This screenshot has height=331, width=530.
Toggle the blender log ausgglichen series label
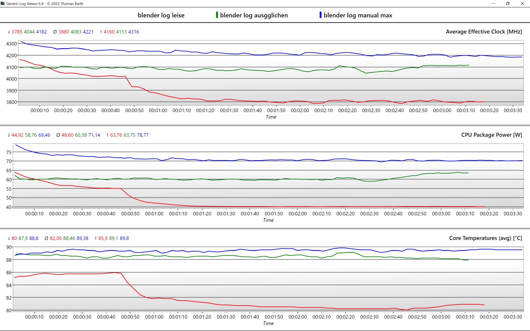click(254, 15)
